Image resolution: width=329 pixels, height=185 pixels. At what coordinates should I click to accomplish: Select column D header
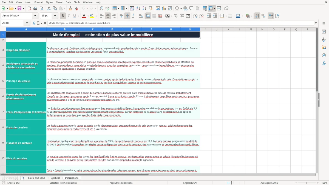[112, 29]
